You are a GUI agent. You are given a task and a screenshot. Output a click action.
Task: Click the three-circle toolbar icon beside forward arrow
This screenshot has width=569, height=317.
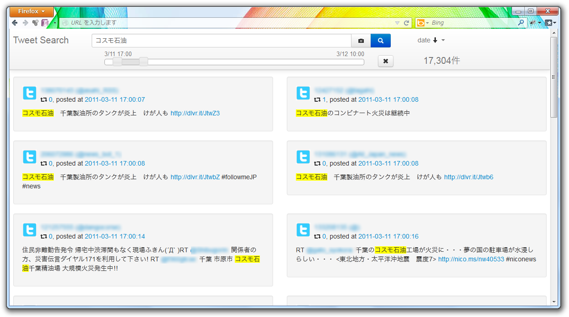point(35,22)
